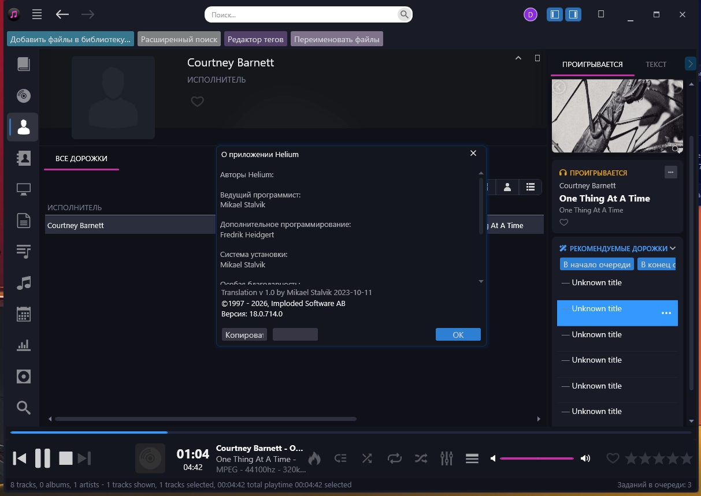Toggle the second crossed-arrows icon in player bar
This screenshot has height=496, width=701.
[x=421, y=458]
